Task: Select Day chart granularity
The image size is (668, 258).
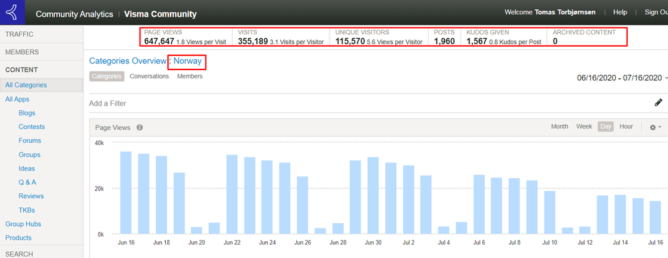Action: coord(606,126)
